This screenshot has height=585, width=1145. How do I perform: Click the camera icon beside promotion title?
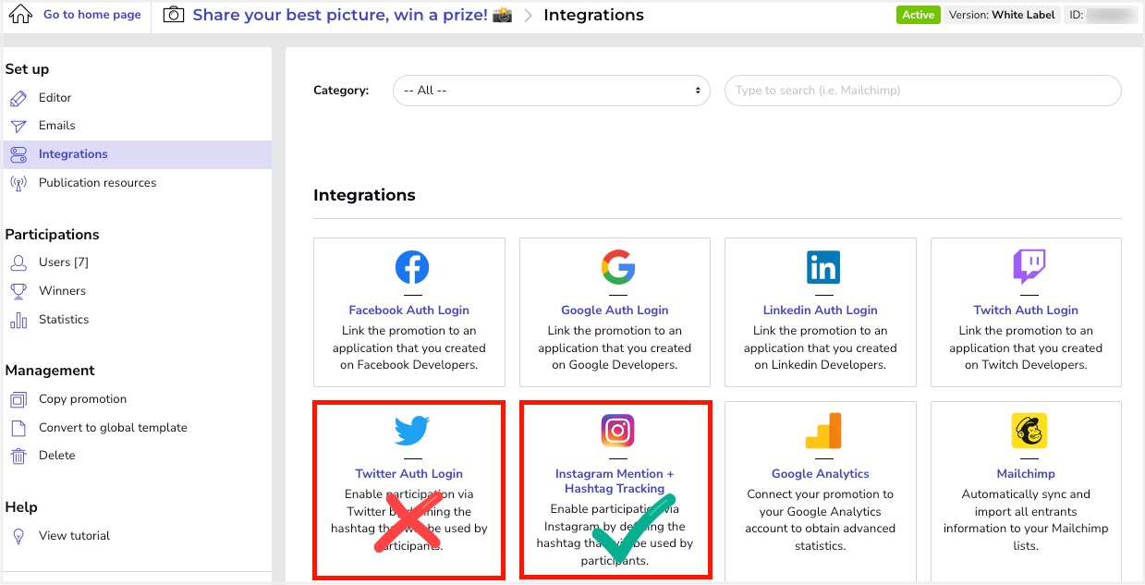point(173,15)
